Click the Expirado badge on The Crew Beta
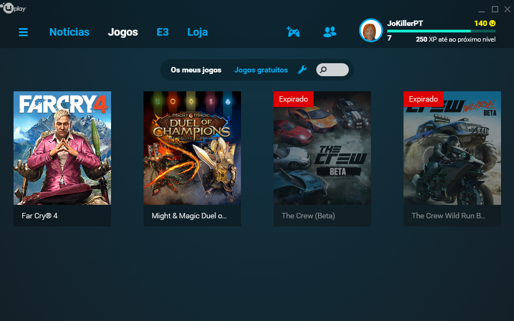Image resolution: width=514 pixels, height=321 pixels. (294, 99)
